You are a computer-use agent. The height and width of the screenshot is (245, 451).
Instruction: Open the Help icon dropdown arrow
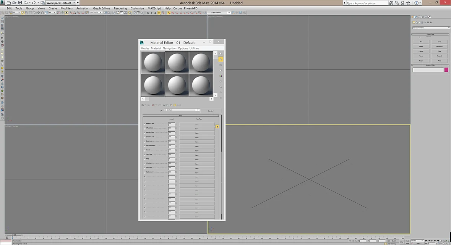pos(420,3)
